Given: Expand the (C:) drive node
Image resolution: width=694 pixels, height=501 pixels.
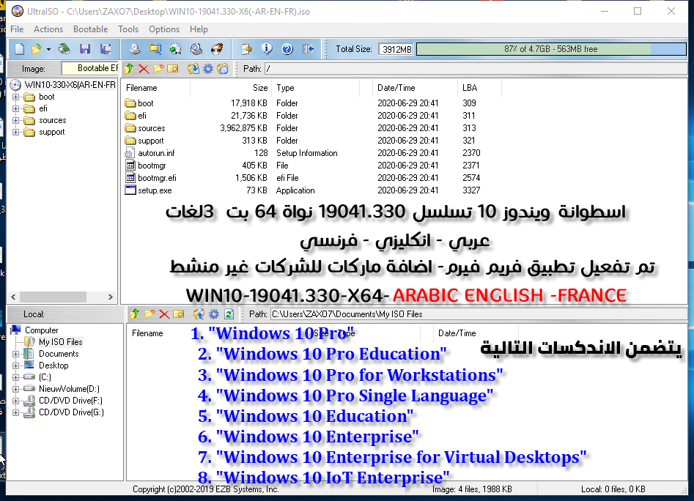Looking at the screenshot, I should (x=16, y=377).
